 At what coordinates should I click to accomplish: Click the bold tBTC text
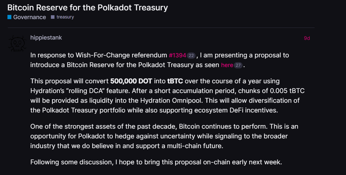175,81
